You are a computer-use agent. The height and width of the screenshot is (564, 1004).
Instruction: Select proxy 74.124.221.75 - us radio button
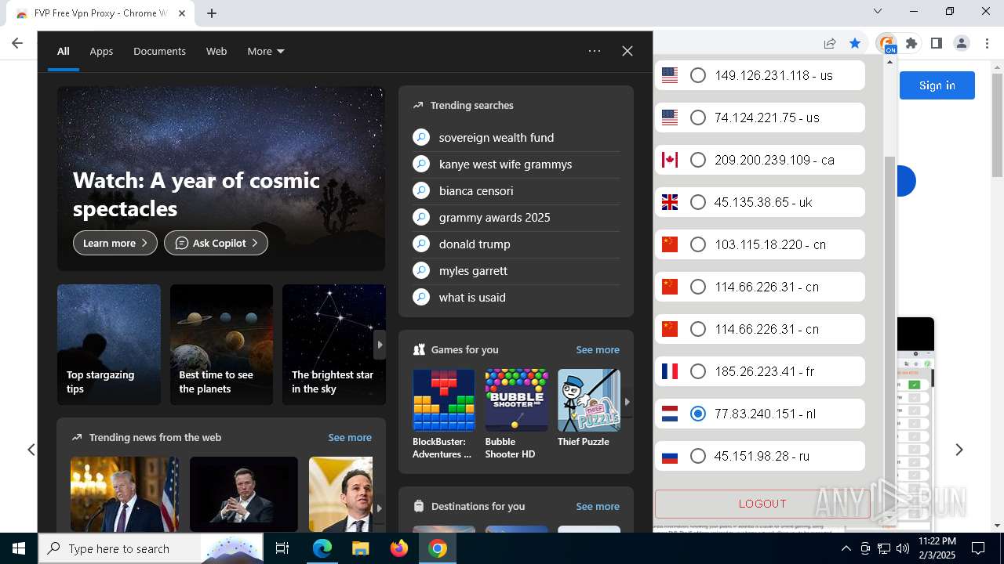[x=697, y=117]
